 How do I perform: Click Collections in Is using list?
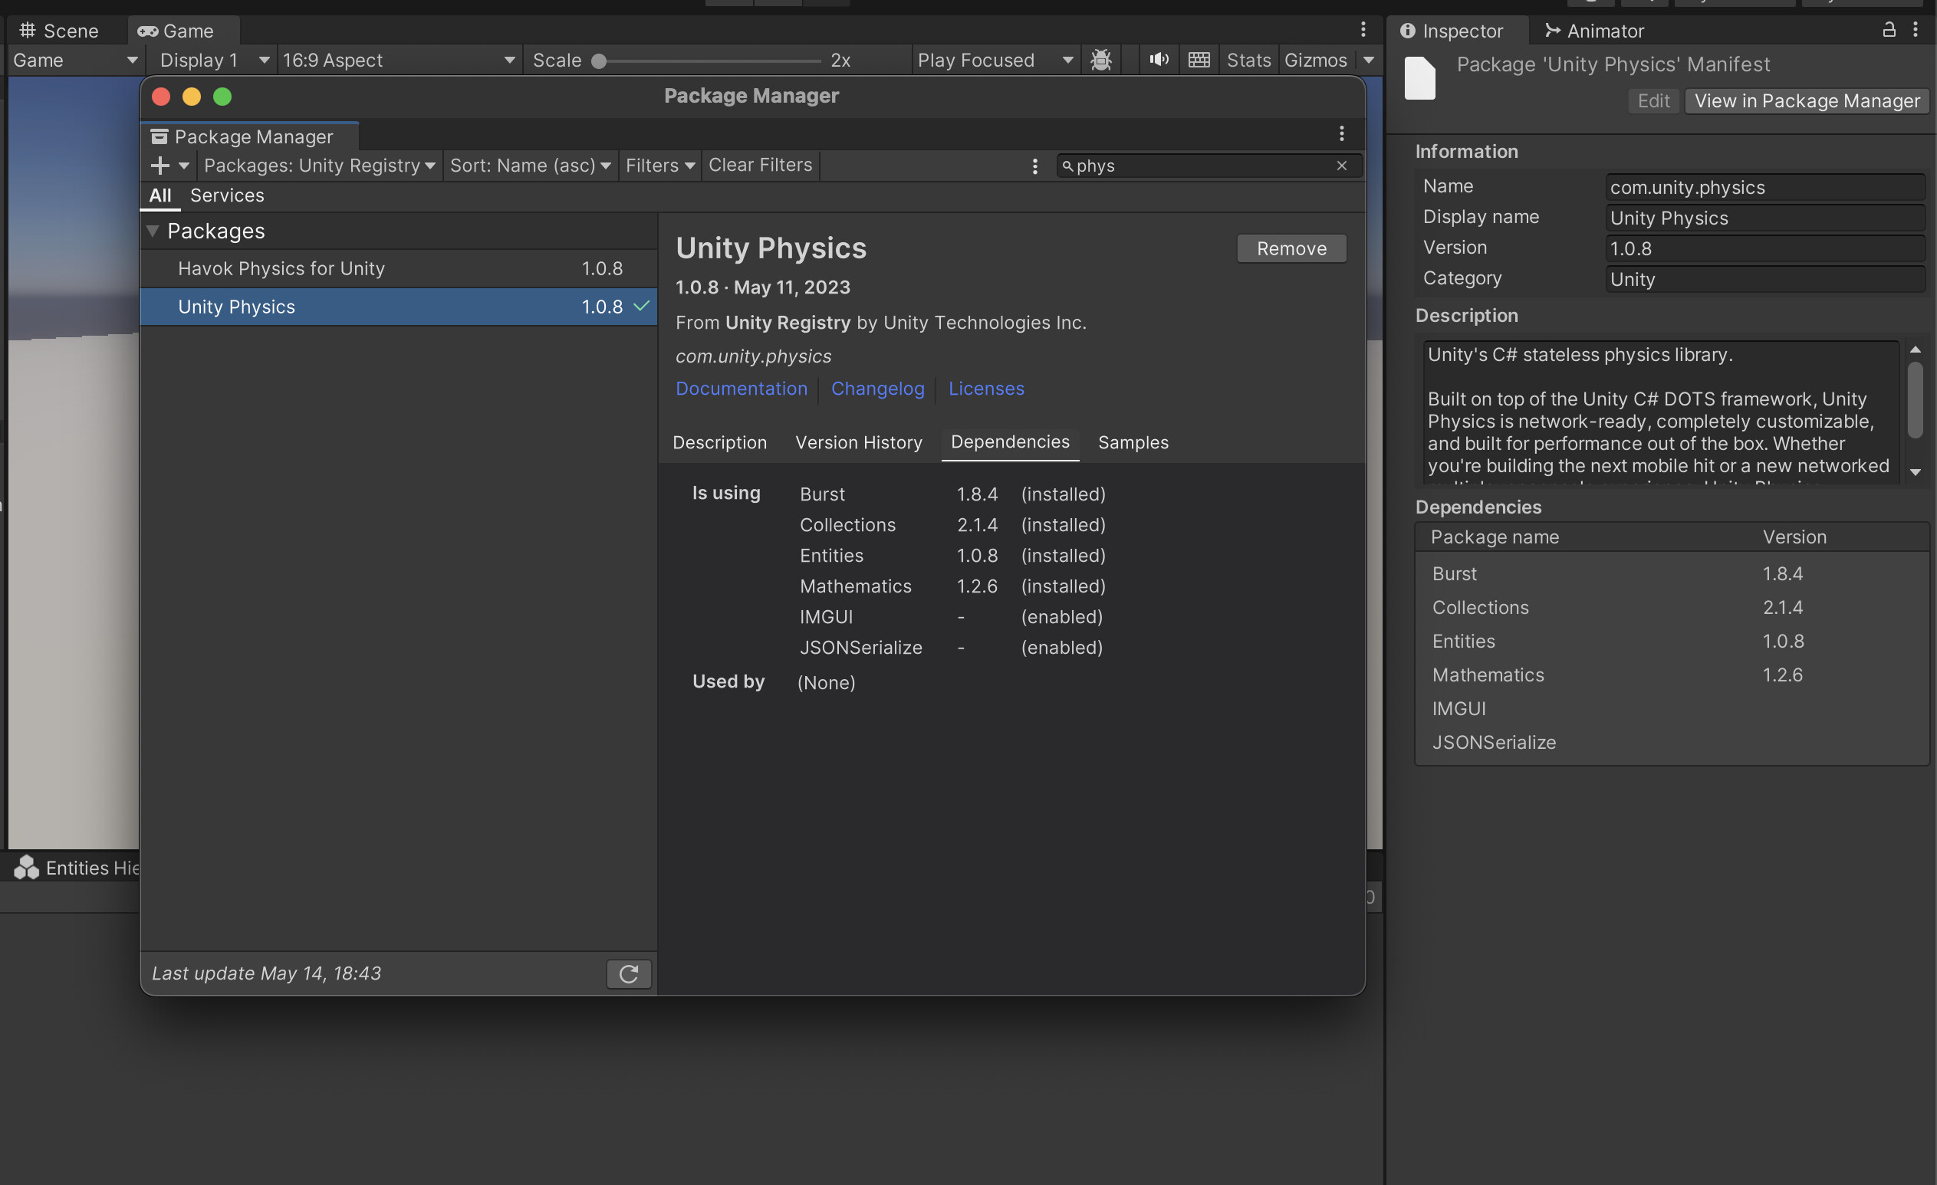click(847, 525)
